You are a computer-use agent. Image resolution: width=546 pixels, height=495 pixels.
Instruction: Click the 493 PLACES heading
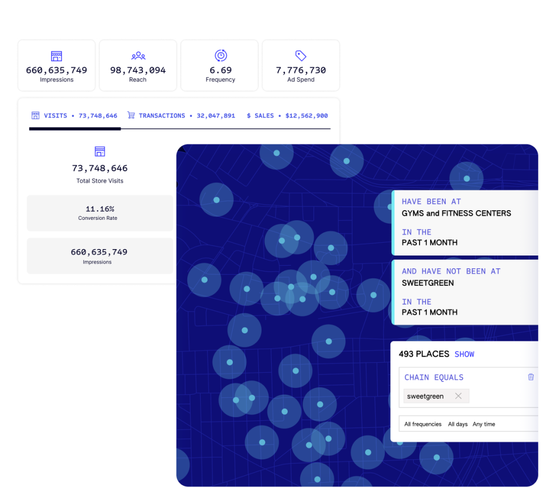[424, 354]
